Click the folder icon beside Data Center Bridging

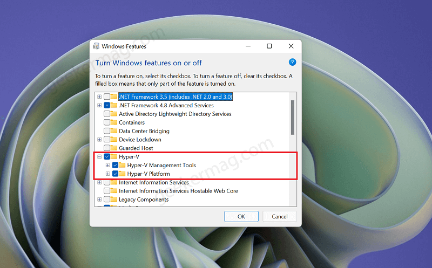click(114, 130)
